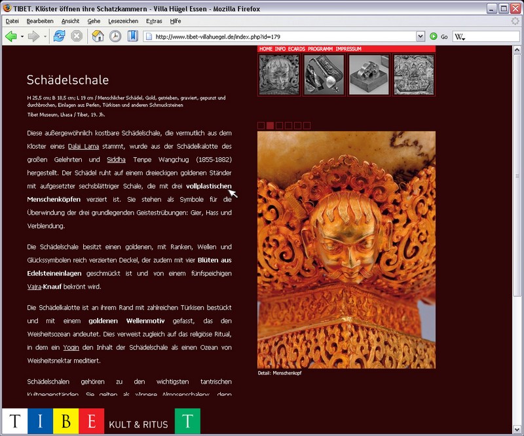Click the green Back arrow button
This screenshot has height=436, width=524.
coord(11,36)
